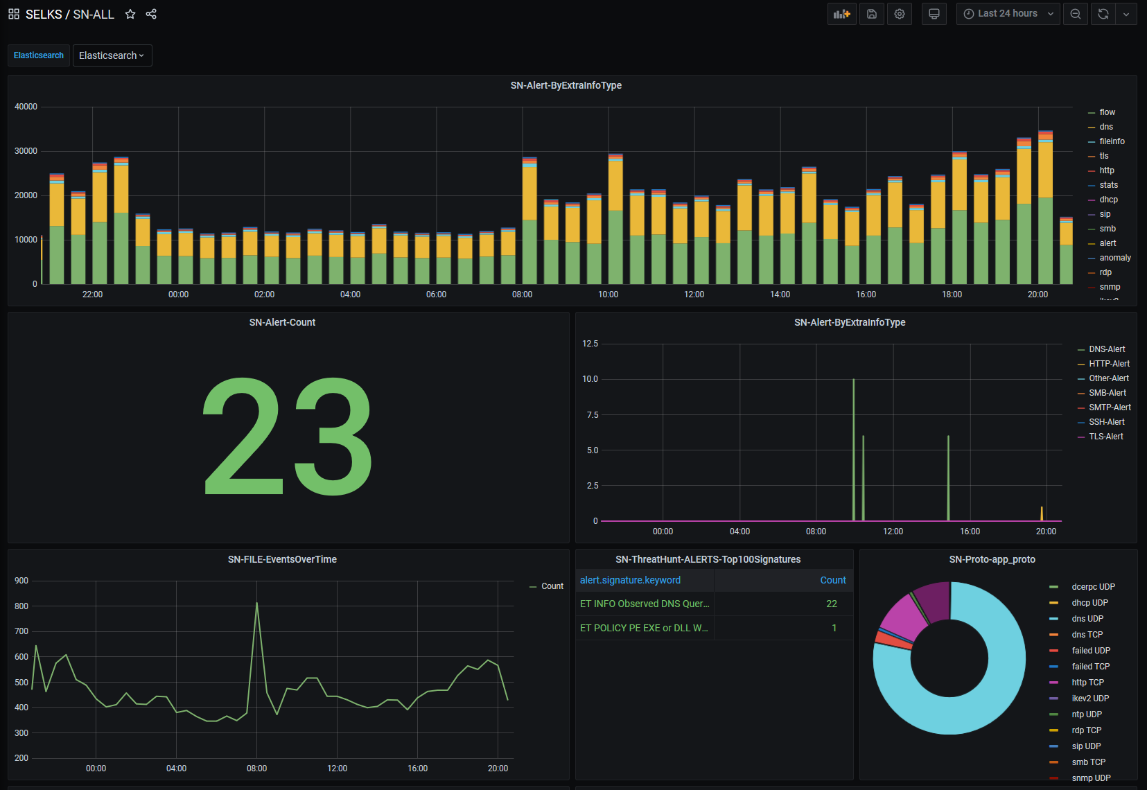Open the SN-FILE-EventsOverTime panel title menu
Image resolution: width=1147 pixels, height=790 pixels.
[282, 559]
